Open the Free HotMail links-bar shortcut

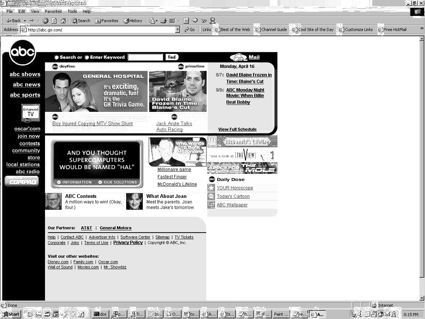tap(392, 30)
